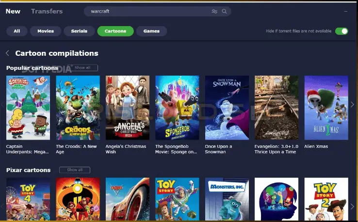Image resolution: width=358 pixels, height=222 pixels.
Task: Open Monsters, Inc. poster
Action: [x=227, y=200]
